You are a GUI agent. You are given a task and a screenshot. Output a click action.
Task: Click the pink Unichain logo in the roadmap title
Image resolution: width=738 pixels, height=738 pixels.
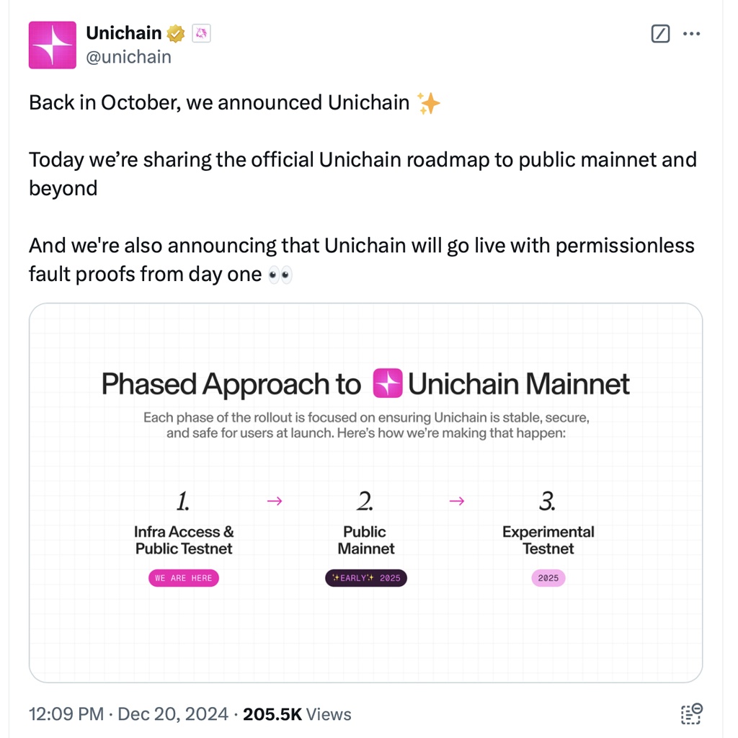(x=388, y=383)
